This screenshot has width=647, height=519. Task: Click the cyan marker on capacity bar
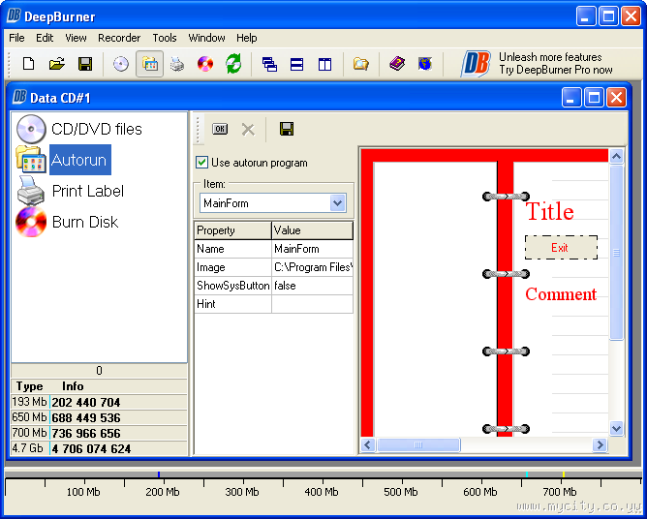tap(527, 474)
